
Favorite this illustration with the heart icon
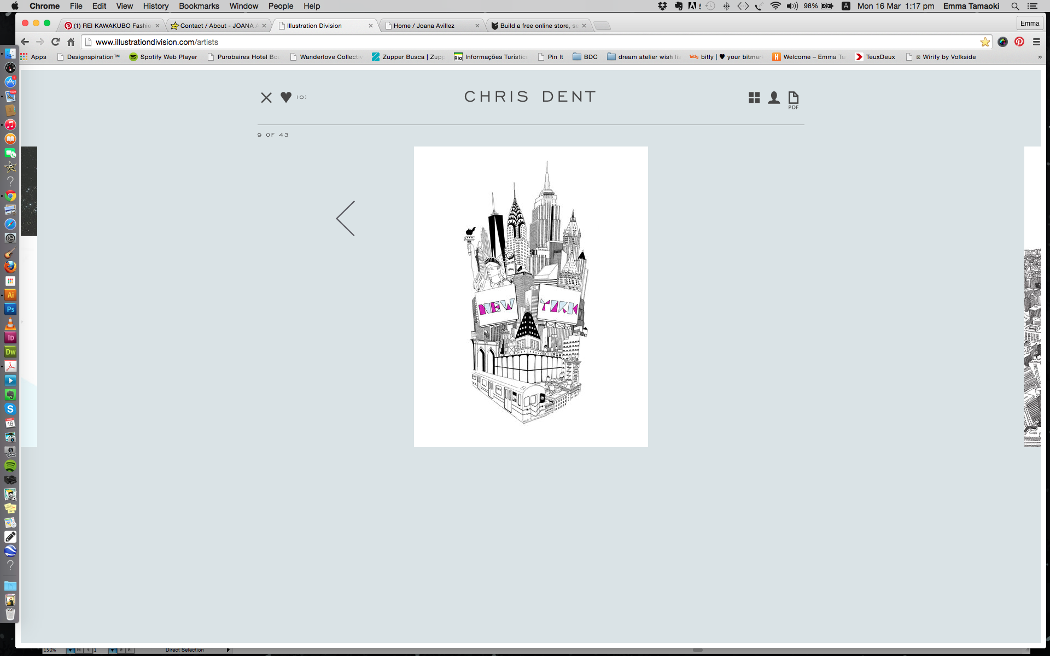(286, 97)
